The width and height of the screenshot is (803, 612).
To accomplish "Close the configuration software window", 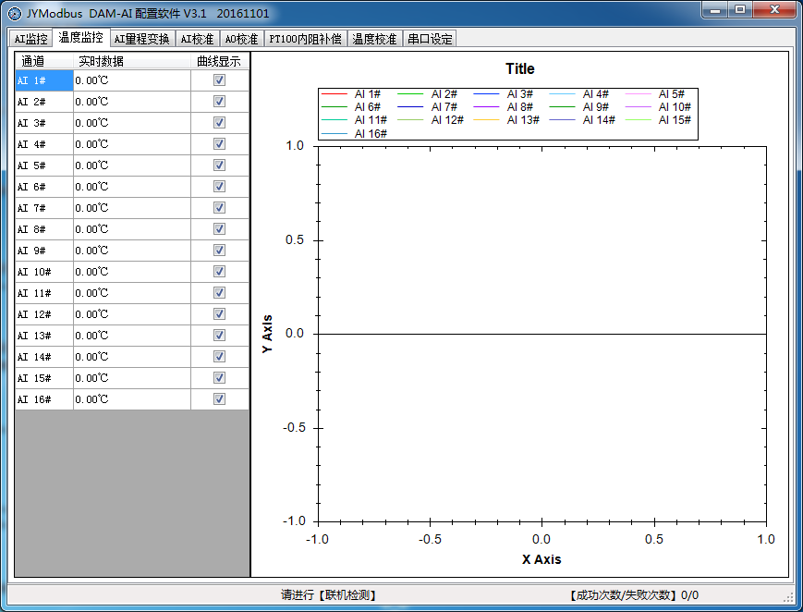I will click(x=773, y=9).
